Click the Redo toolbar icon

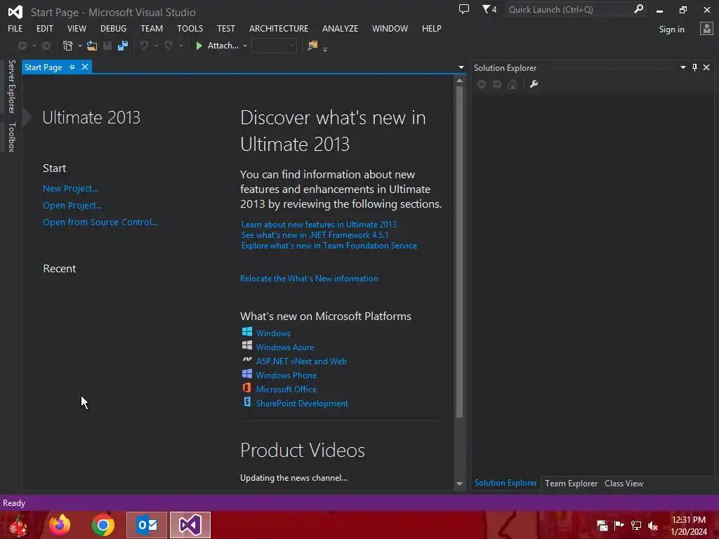click(x=169, y=46)
